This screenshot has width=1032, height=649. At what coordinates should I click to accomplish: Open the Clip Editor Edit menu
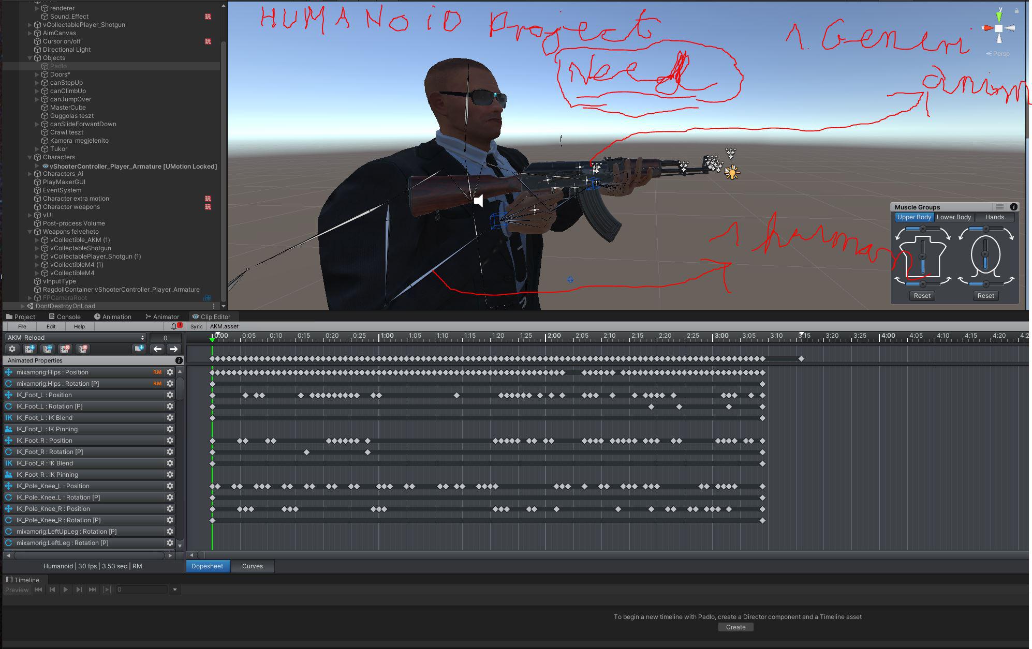pyautogui.click(x=51, y=326)
